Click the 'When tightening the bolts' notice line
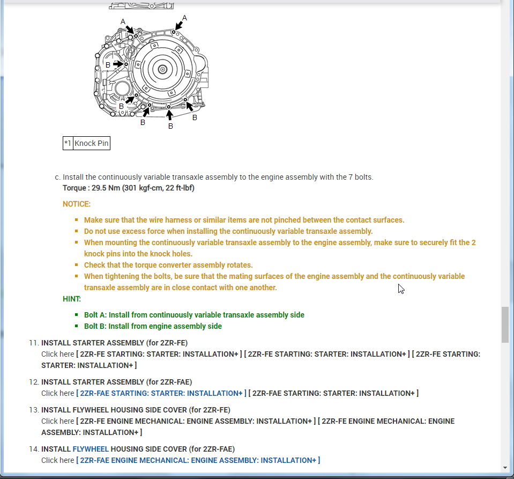The height and width of the screenshot is (479, 514). pyautogui.click(x=274, y=282)
